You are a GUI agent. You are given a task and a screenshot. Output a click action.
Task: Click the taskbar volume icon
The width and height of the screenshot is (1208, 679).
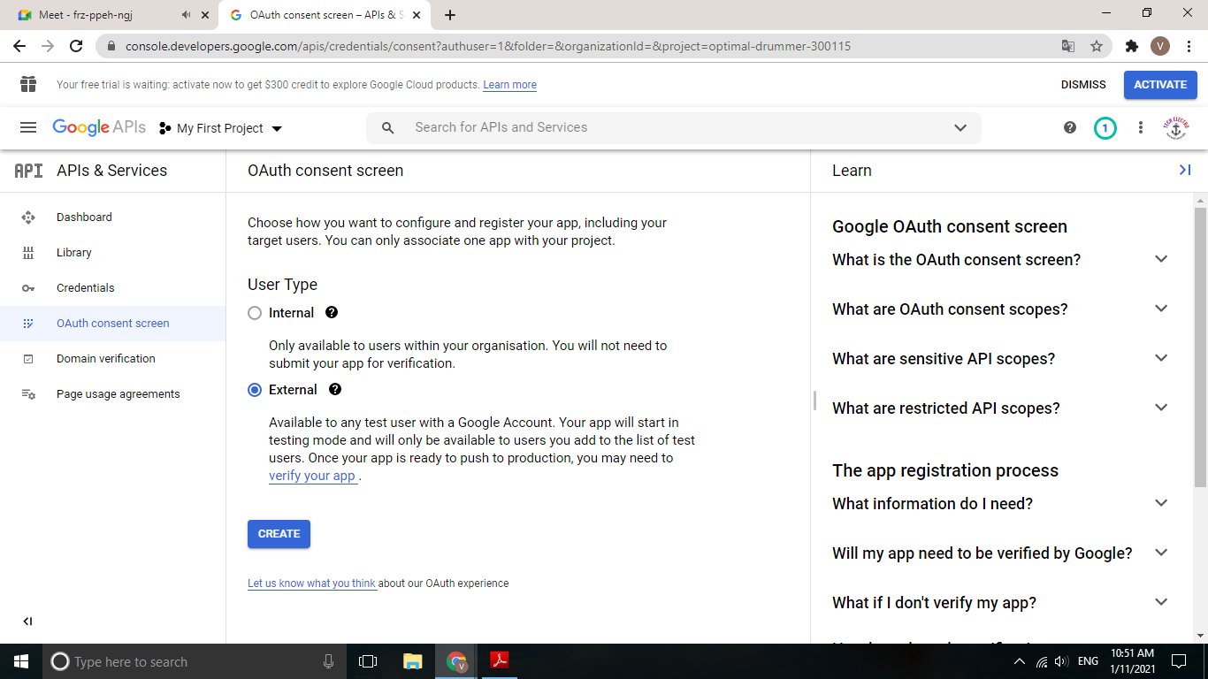pos(1061,661)
